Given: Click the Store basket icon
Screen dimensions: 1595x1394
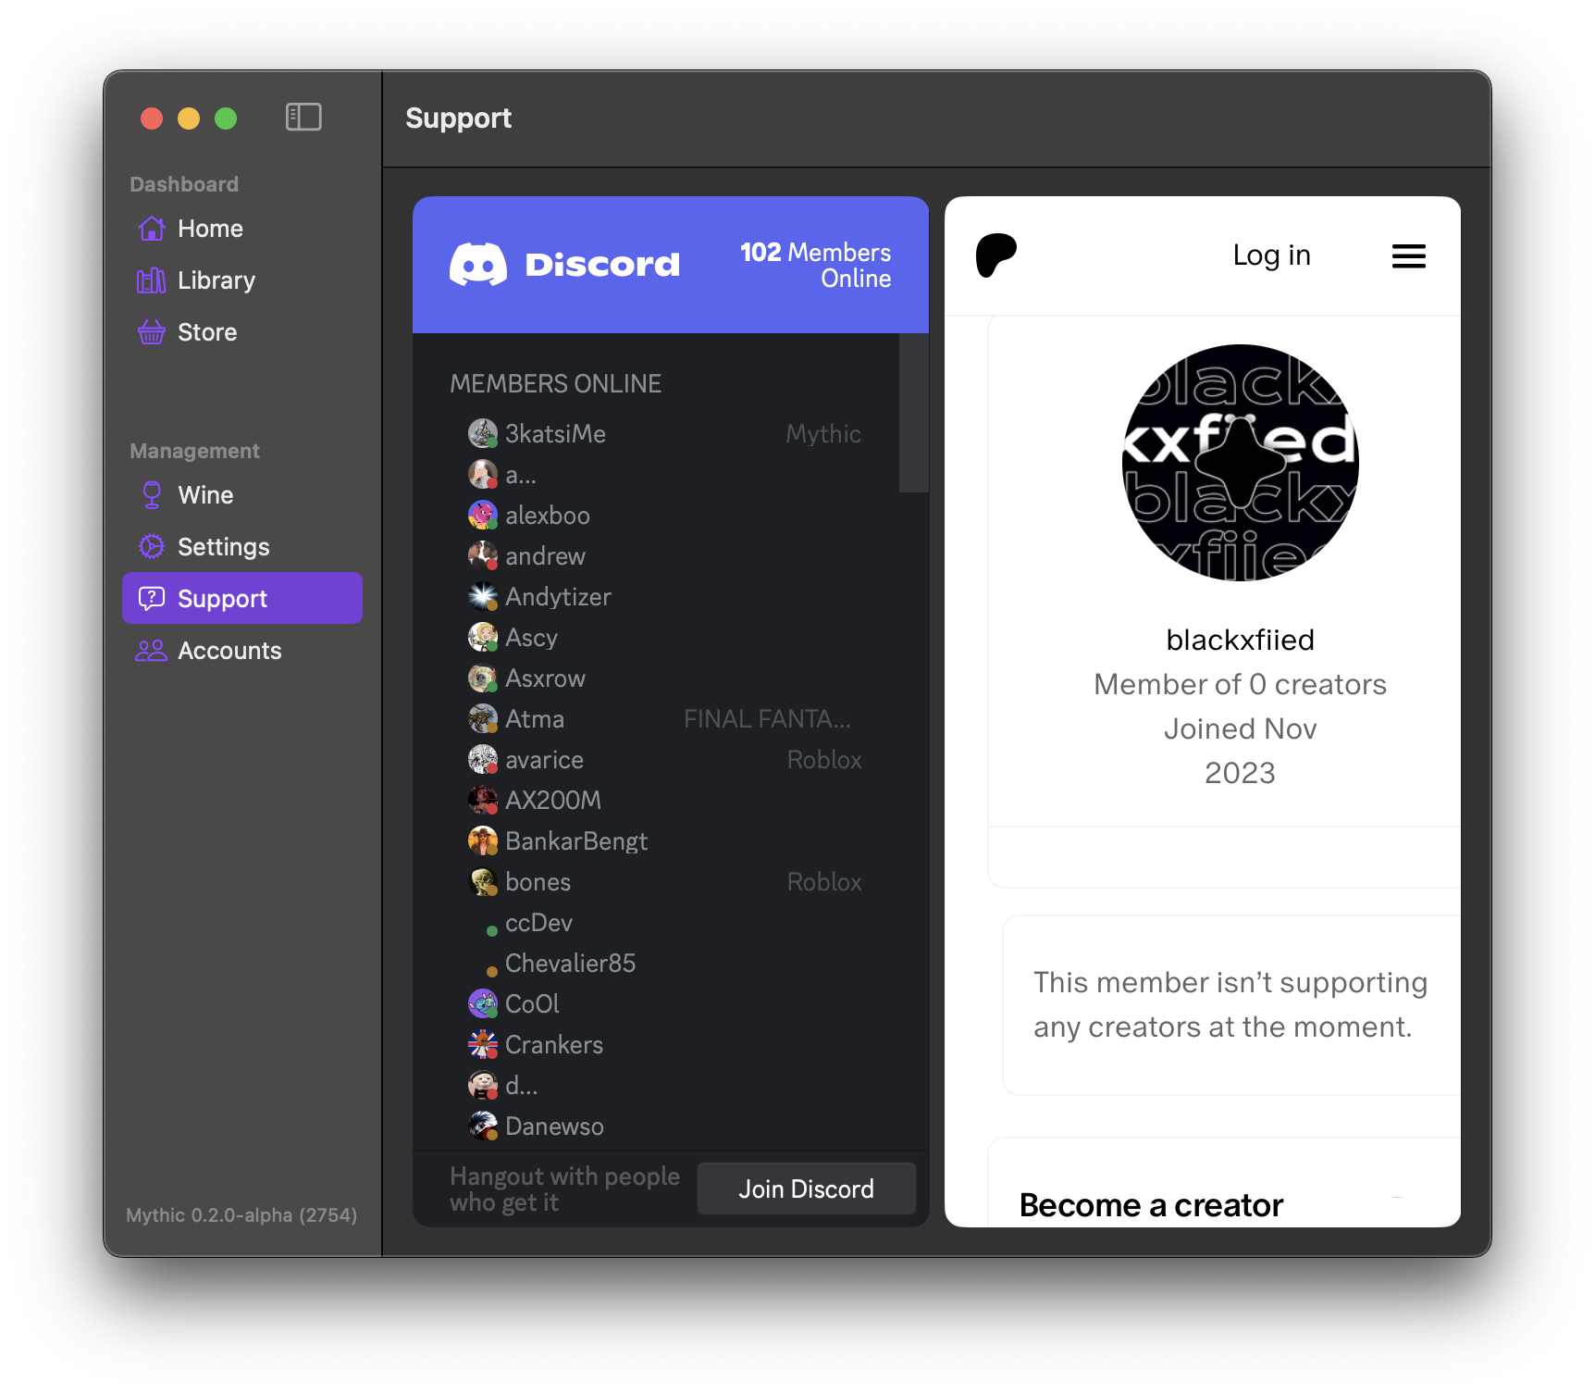Looking at the screenshot, I should pyautogui.click(x=152, y=332).
